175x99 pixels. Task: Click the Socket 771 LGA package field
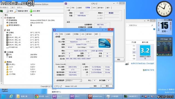coord(81,44)
